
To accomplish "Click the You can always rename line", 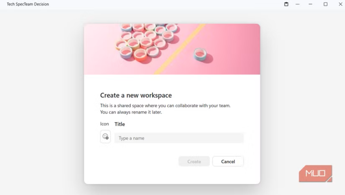I will (x=131, y=112).
